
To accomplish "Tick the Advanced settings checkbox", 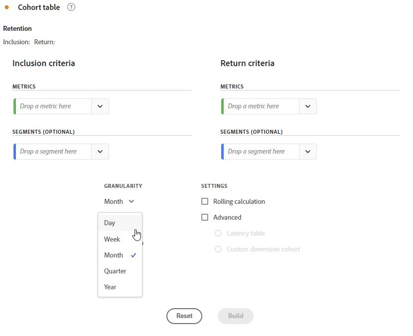I will coord(205,217).
